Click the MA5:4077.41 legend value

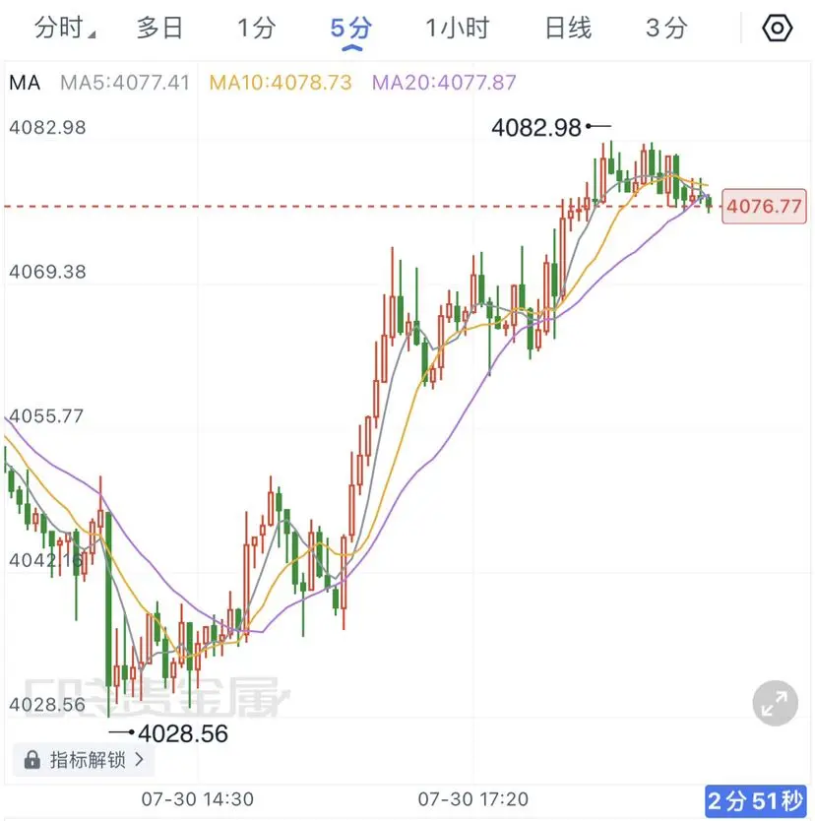(125, 83)
